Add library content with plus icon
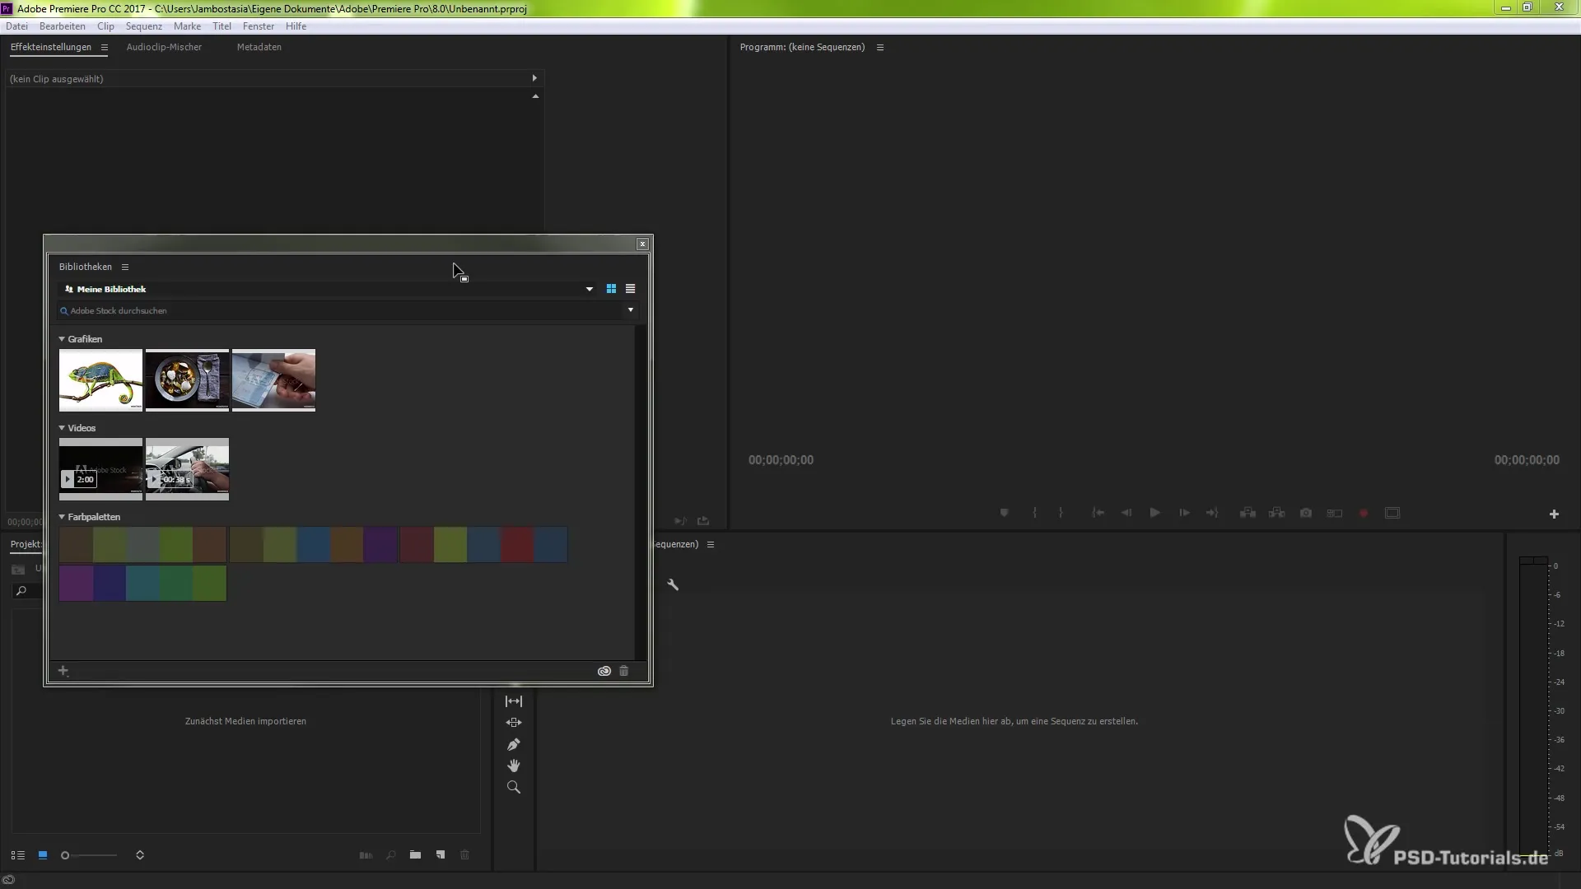Viewport: 1581px width, 889px height. [x=63, y=671]
